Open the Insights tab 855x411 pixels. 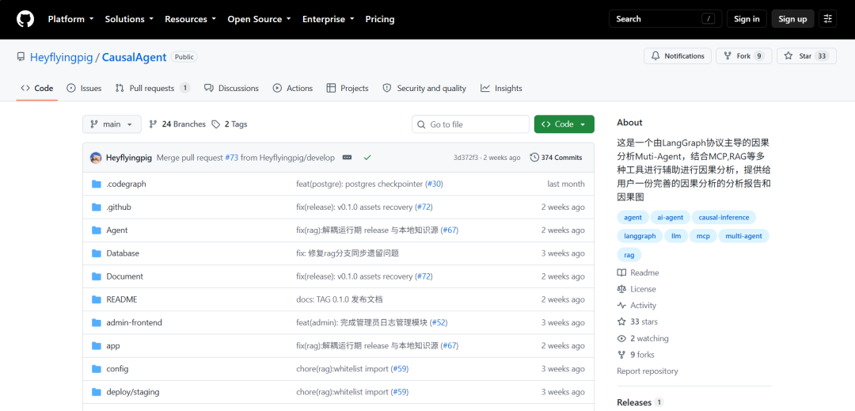pos(501,89)
